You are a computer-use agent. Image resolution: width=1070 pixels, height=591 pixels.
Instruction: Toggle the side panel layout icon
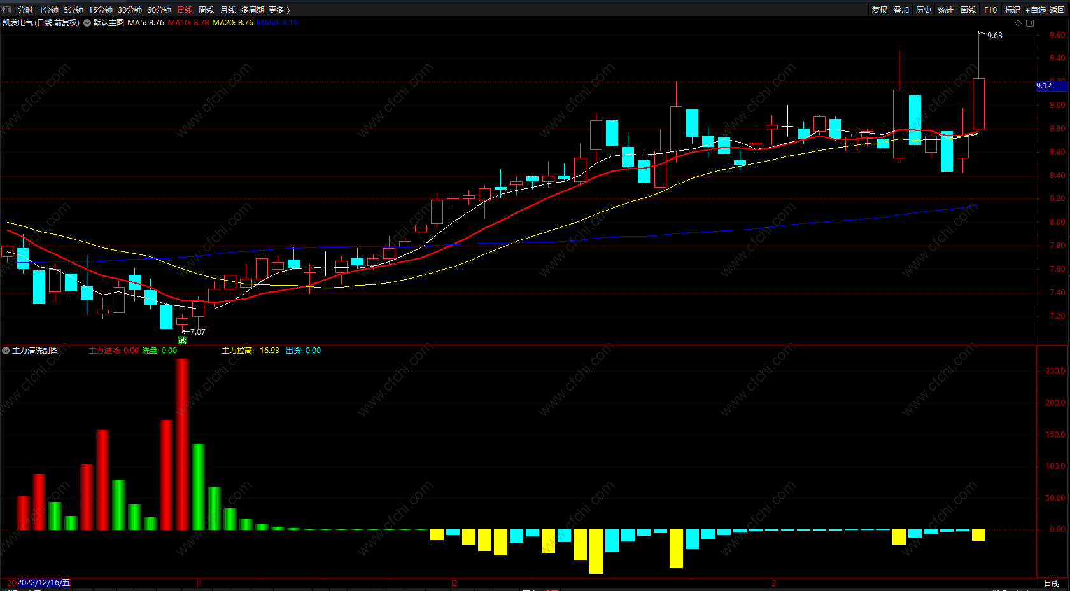click(x=1030, y=23)
